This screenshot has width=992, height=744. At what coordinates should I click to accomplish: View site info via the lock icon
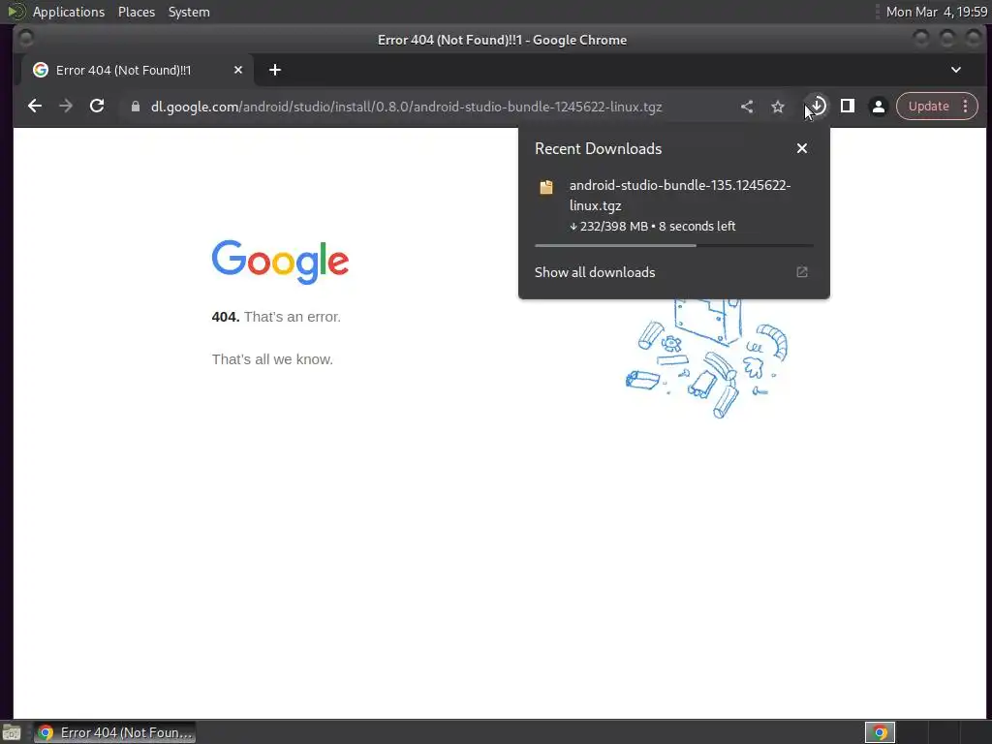pos(136,107)
